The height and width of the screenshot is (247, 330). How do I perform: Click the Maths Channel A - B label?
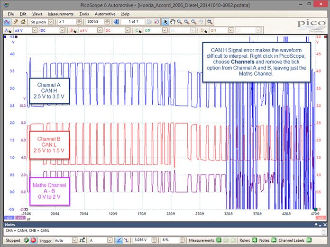tap(50, 191)
